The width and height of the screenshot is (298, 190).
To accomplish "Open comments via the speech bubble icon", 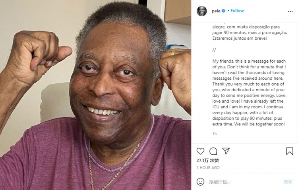I will (213, 151).
